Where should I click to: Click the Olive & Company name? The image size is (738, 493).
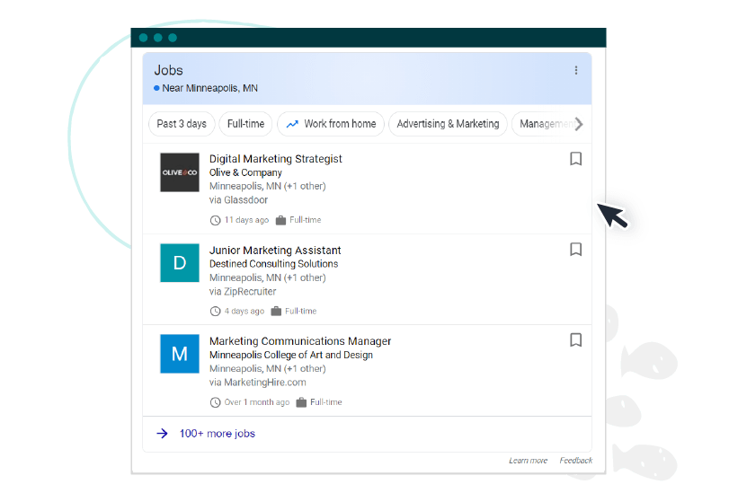click(x=245, y=172)
